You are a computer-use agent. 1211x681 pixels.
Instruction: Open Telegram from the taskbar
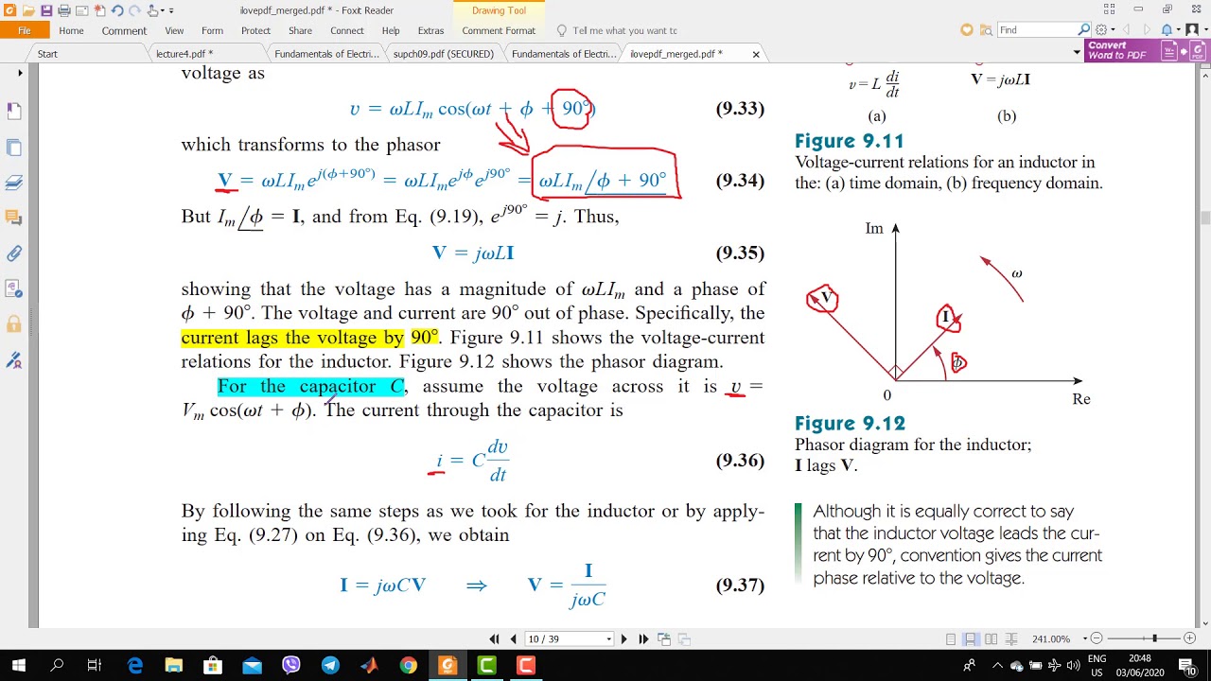(x=330, y=665)
